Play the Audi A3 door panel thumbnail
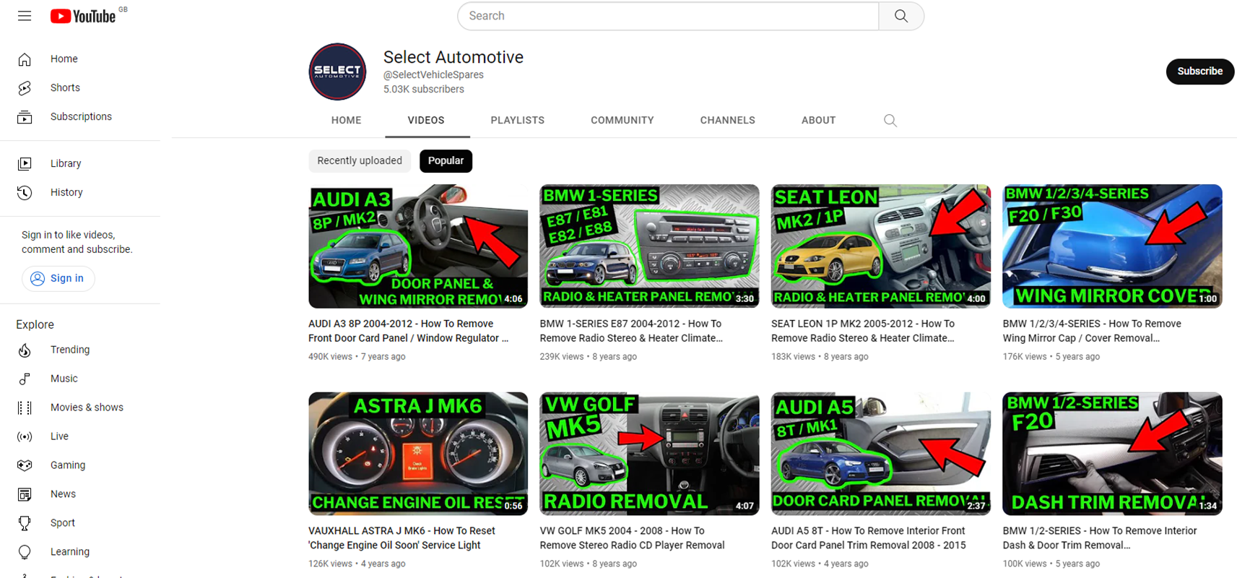1237x578 pixels. pos(418,246)
